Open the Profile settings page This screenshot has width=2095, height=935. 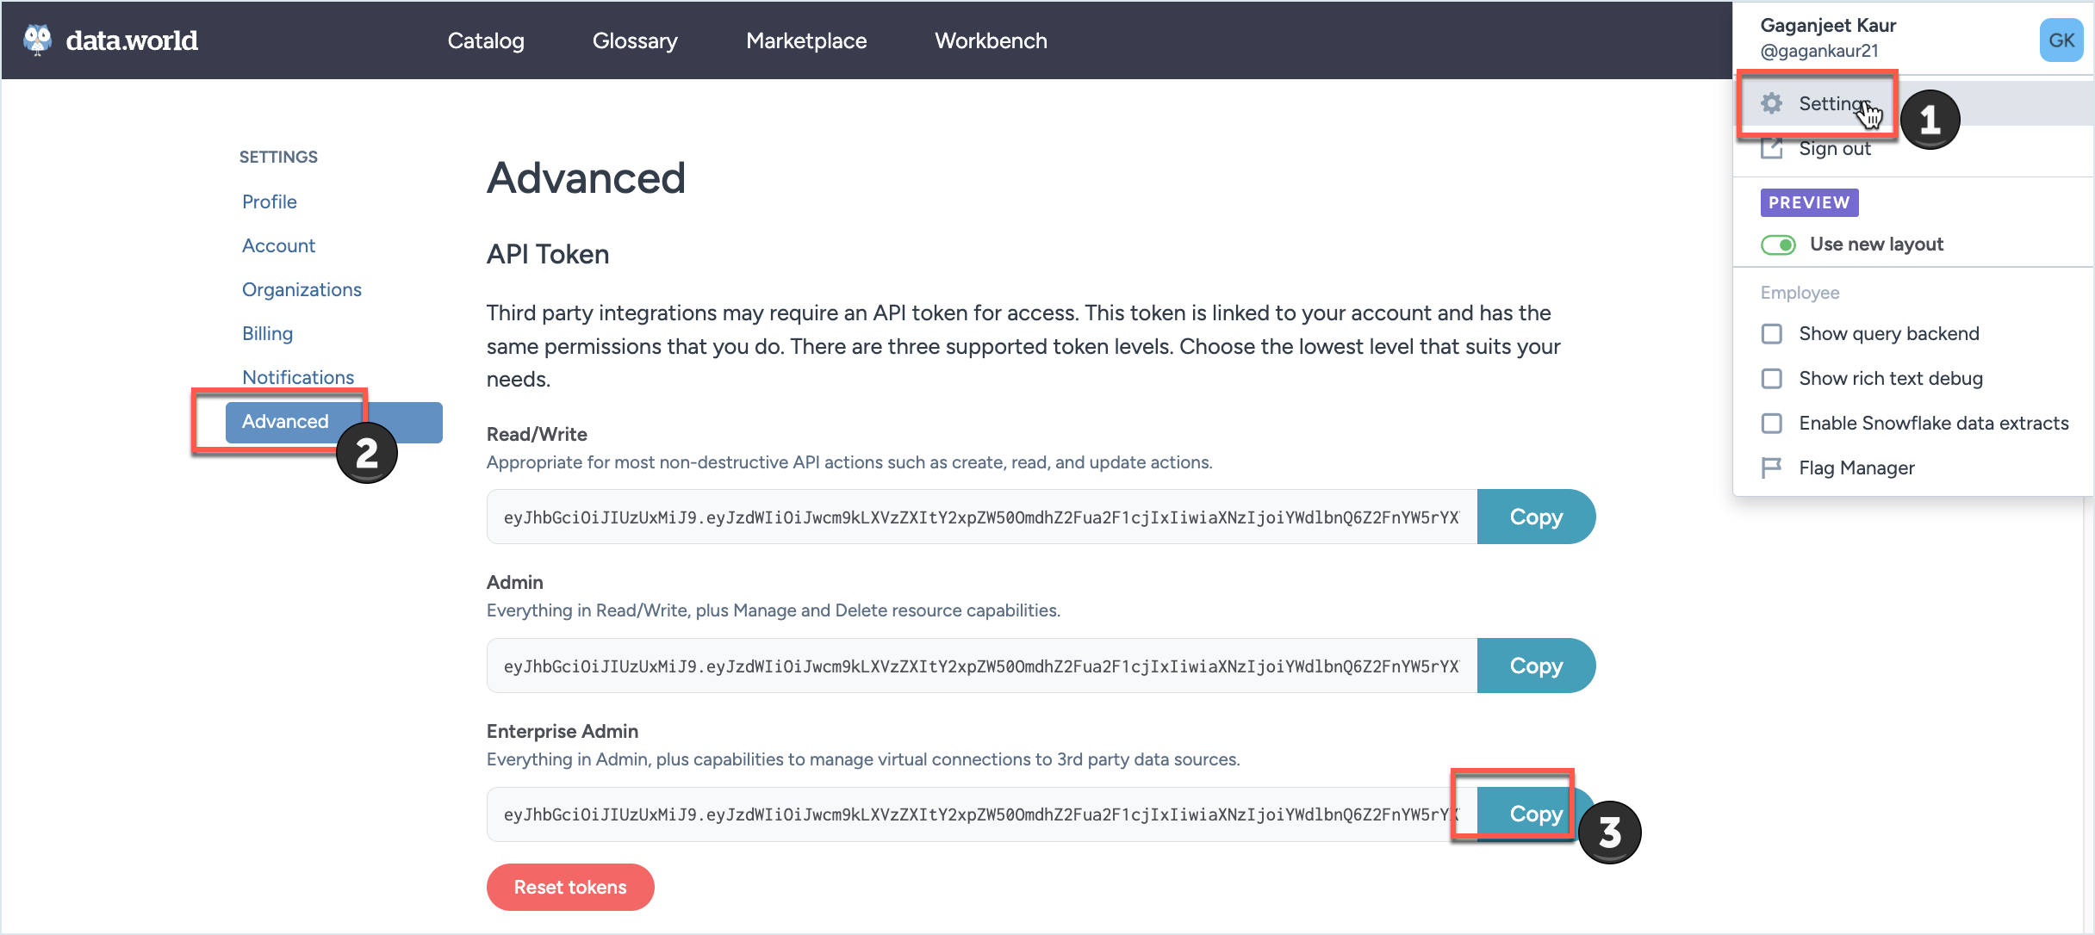269,201
